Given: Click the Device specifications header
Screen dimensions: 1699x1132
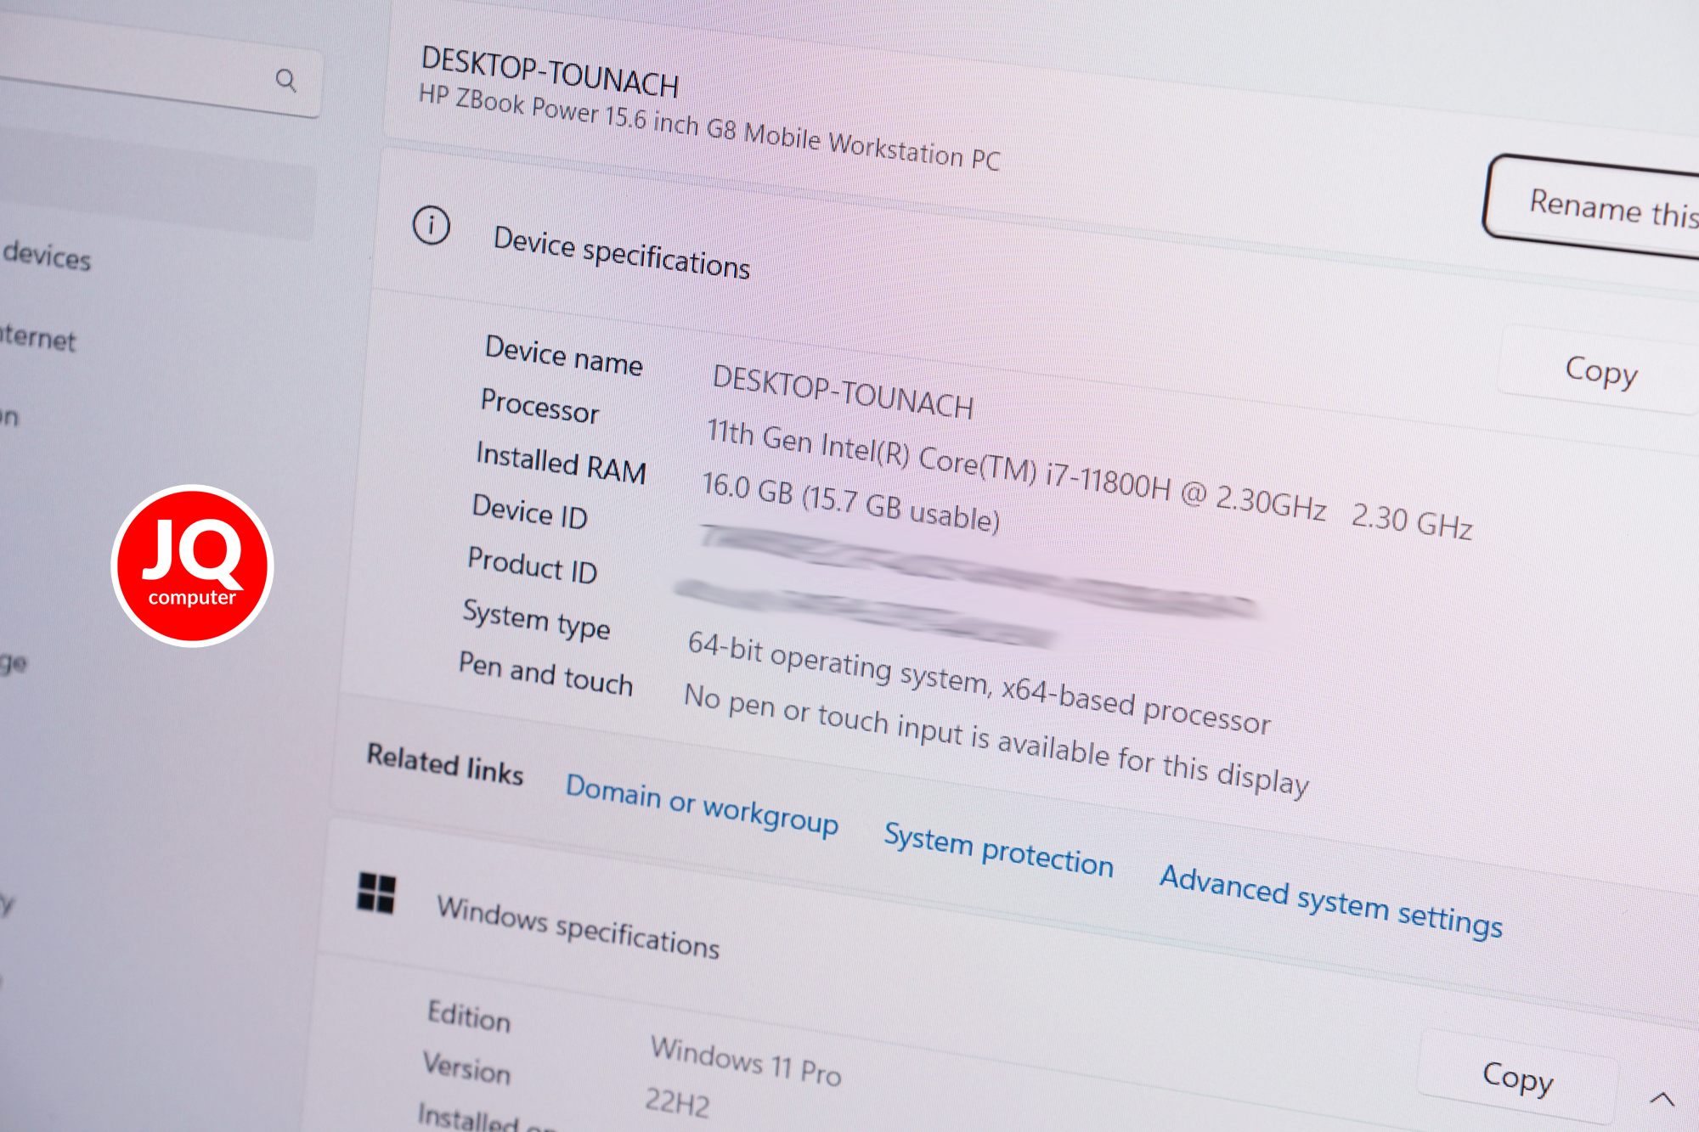Looking at the screenshot, I should click(x=622, y=253).
